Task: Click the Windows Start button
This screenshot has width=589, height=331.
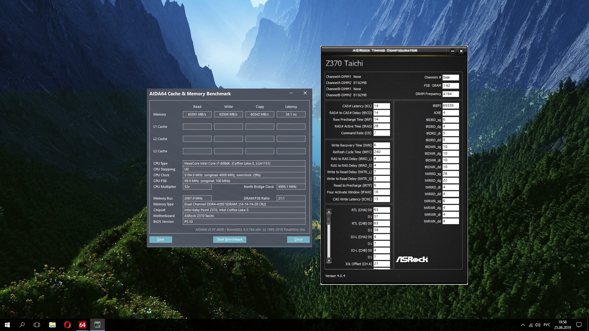Action: (x=7, y=325)
